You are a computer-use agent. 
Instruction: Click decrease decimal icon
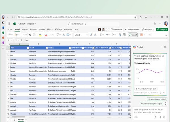point(95,35)
